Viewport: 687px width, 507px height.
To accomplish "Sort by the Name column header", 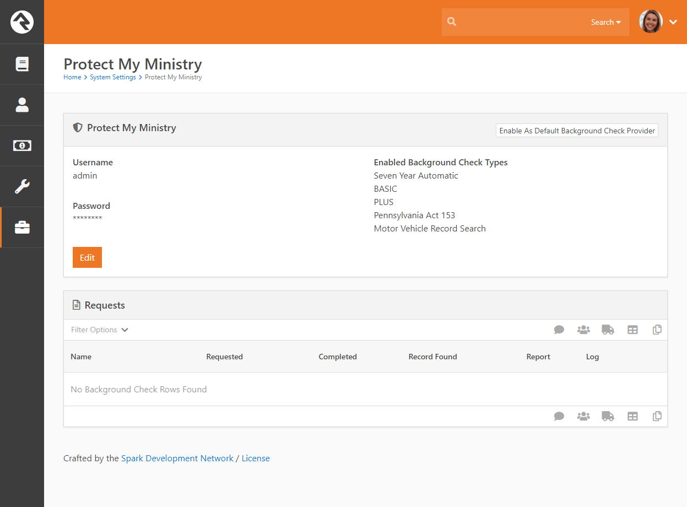I will pyautogui.click(x=81, y=357).
